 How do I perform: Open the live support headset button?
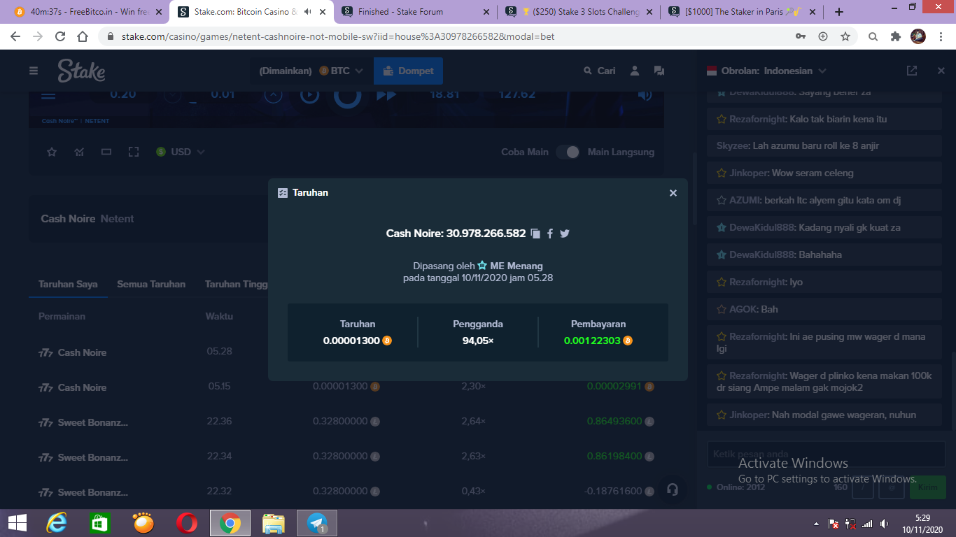point(673,489)
